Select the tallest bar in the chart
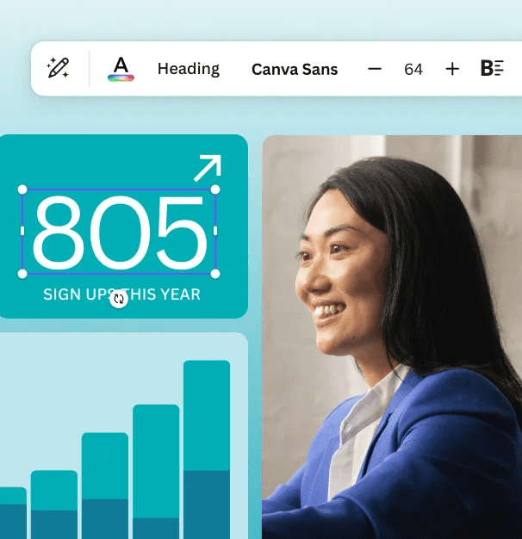The height and width of the screenshot is (539, 522). 207,449
